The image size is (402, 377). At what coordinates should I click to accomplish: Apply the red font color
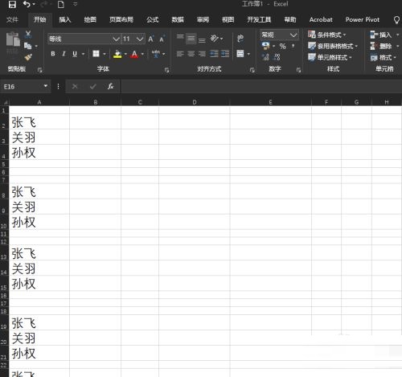point(134,55)
